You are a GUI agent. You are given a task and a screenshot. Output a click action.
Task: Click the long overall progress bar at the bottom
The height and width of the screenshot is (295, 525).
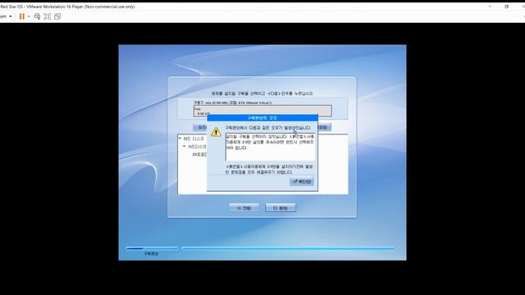coord(288,248)
